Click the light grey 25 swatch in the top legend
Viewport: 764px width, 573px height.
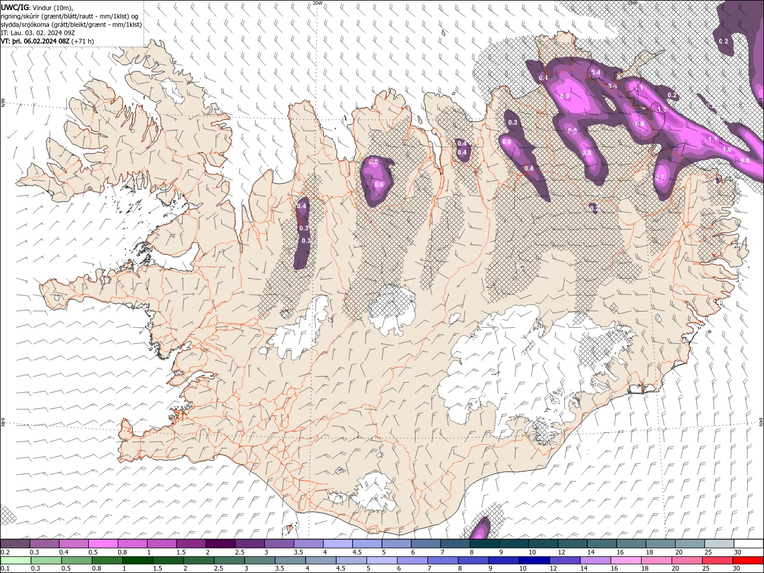click(x=719, y=543)
